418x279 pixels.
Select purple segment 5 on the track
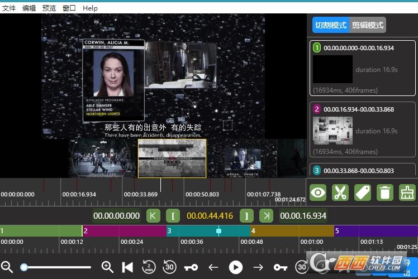tap(376, 231)
